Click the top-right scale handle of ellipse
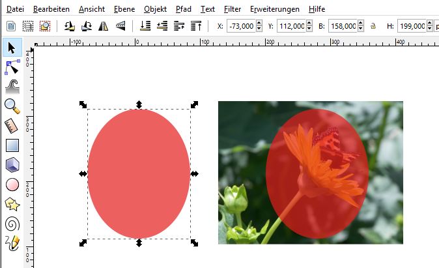Viewport: 439px width, 268px height. point(195,104)
